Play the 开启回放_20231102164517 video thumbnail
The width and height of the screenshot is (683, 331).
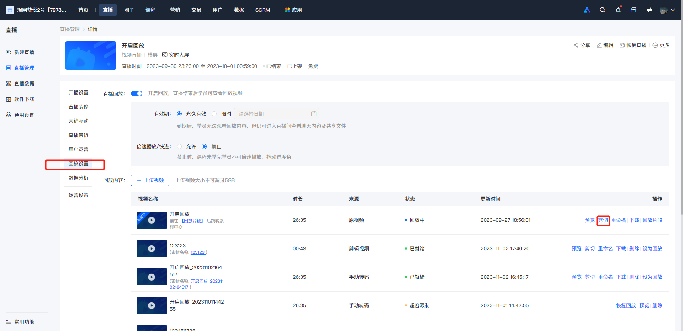152,277
